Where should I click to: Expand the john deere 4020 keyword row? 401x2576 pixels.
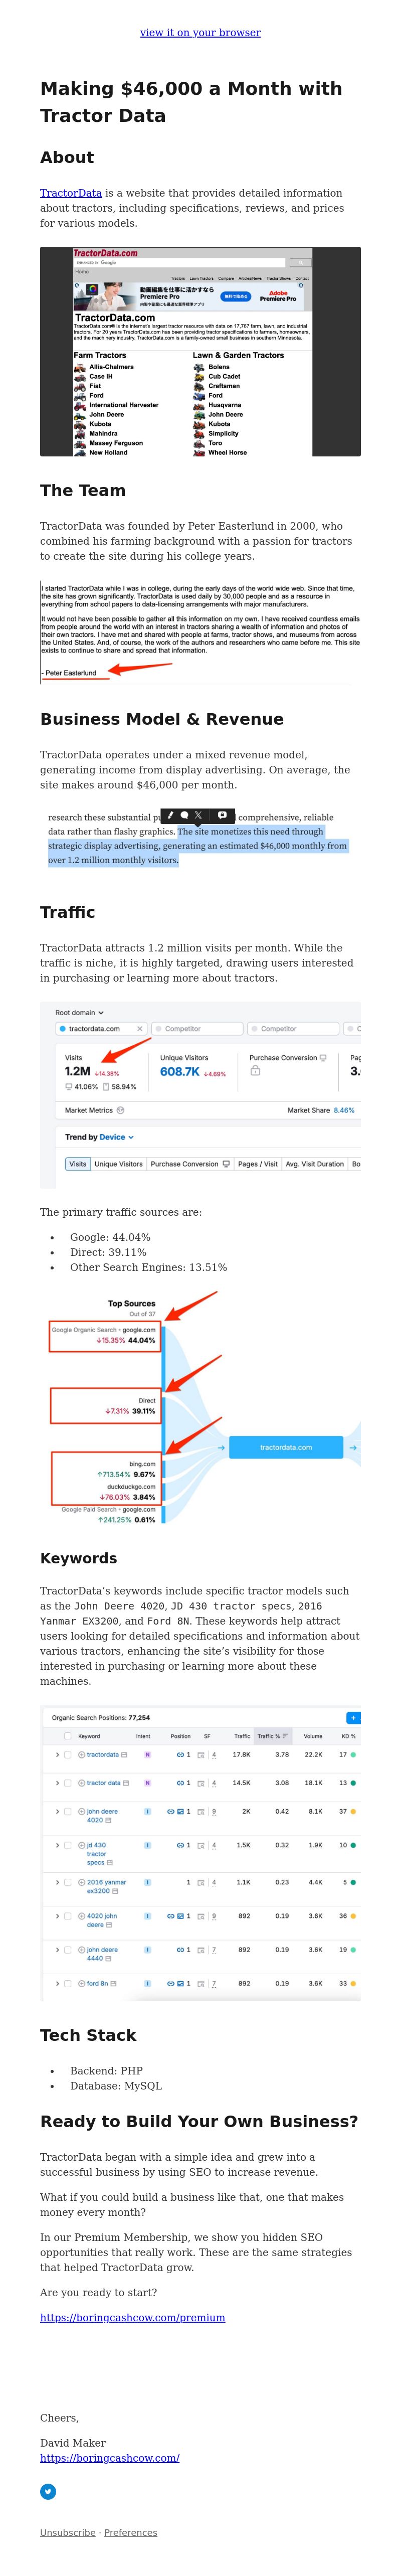(57, 1811)
